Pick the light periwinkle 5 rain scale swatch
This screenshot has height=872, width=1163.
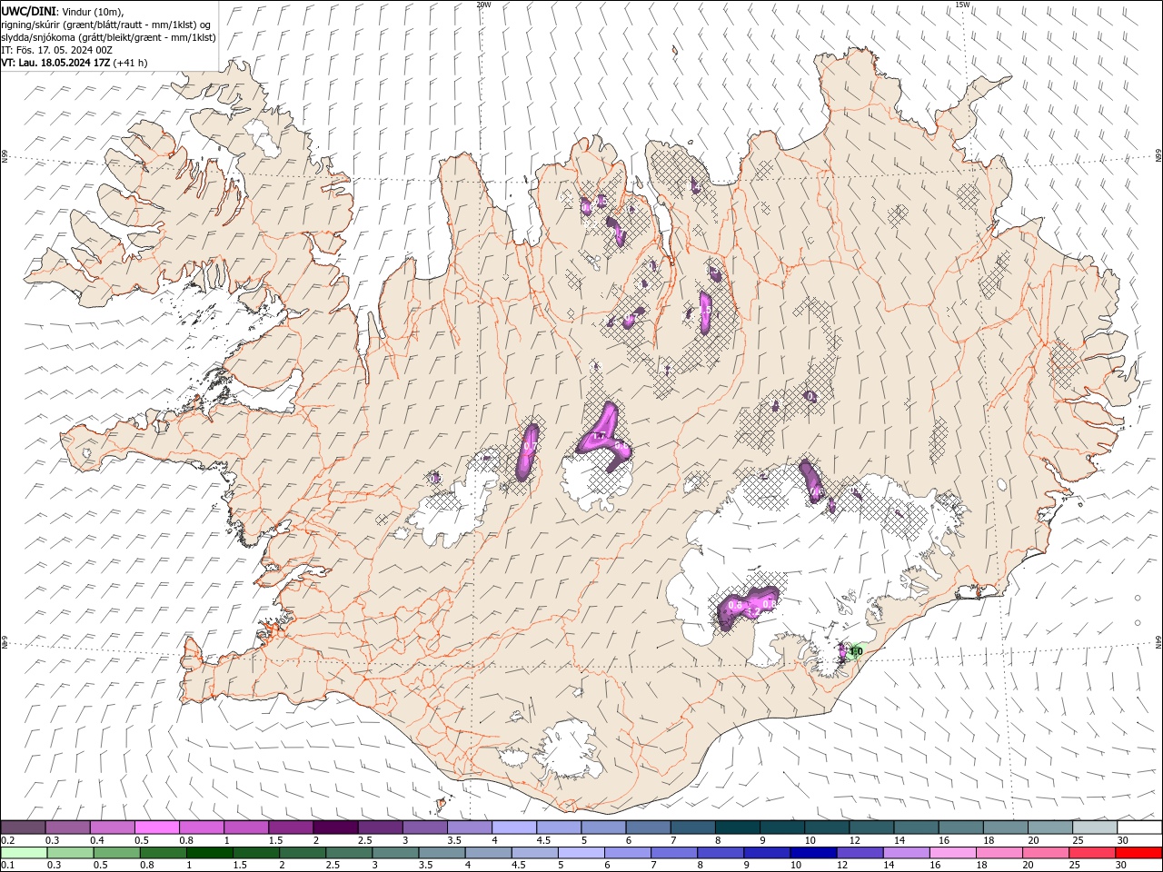[x=581, y=853]
